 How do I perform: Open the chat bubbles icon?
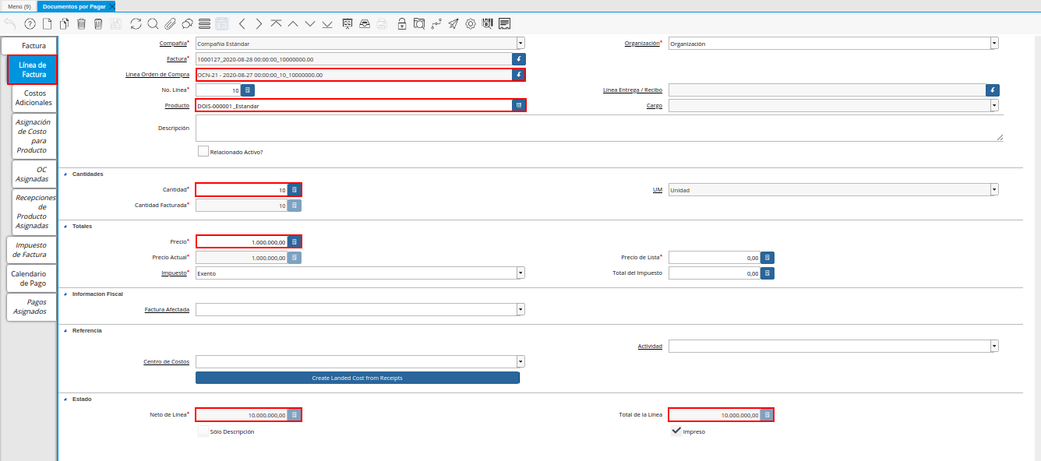tap(187, 23)
